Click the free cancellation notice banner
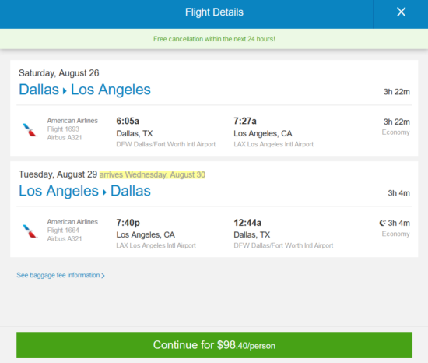 [214, 39]
